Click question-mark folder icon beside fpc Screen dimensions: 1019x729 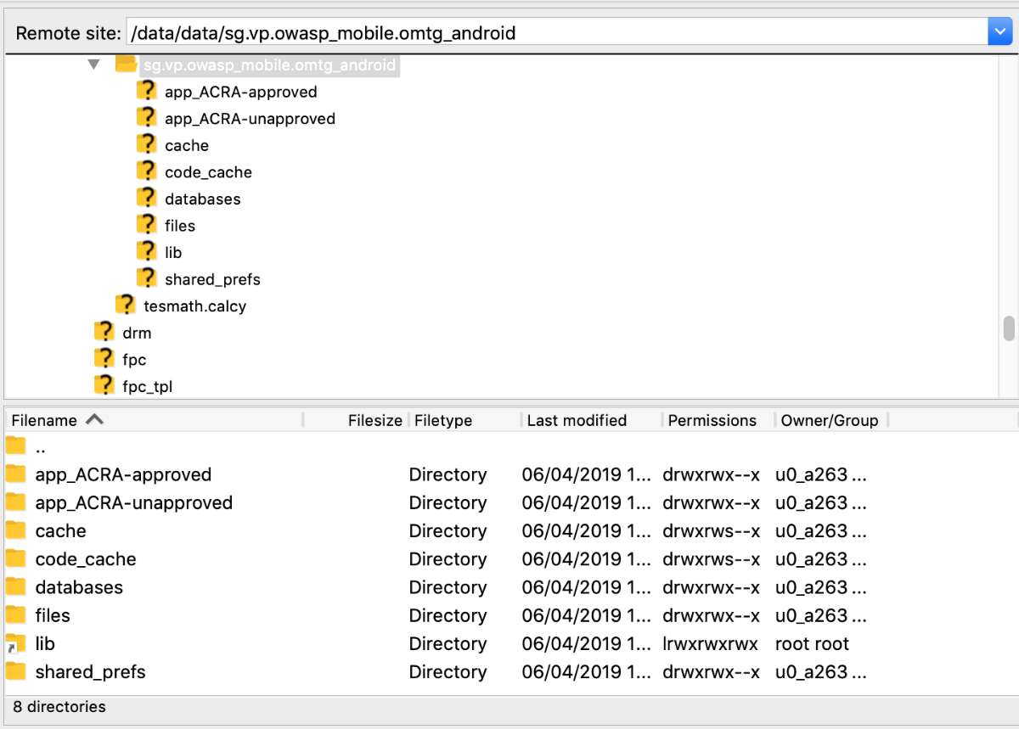(x=104, y=359)
